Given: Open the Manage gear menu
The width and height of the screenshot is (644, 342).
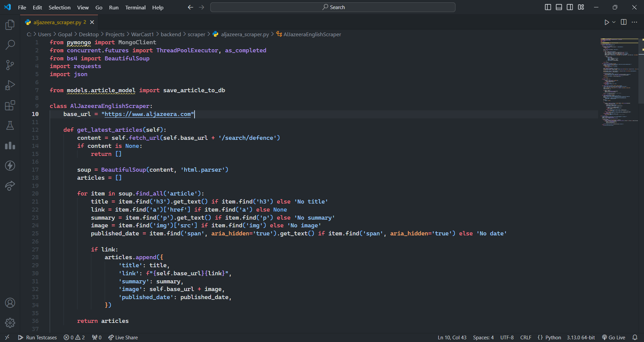Looking at the screenshot, I should tap(10, 323).
